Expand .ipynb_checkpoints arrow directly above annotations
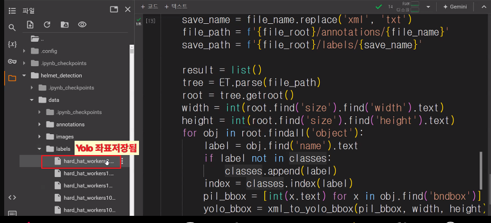The width and height of the screenshot is (491, 223). click(39, 112)
